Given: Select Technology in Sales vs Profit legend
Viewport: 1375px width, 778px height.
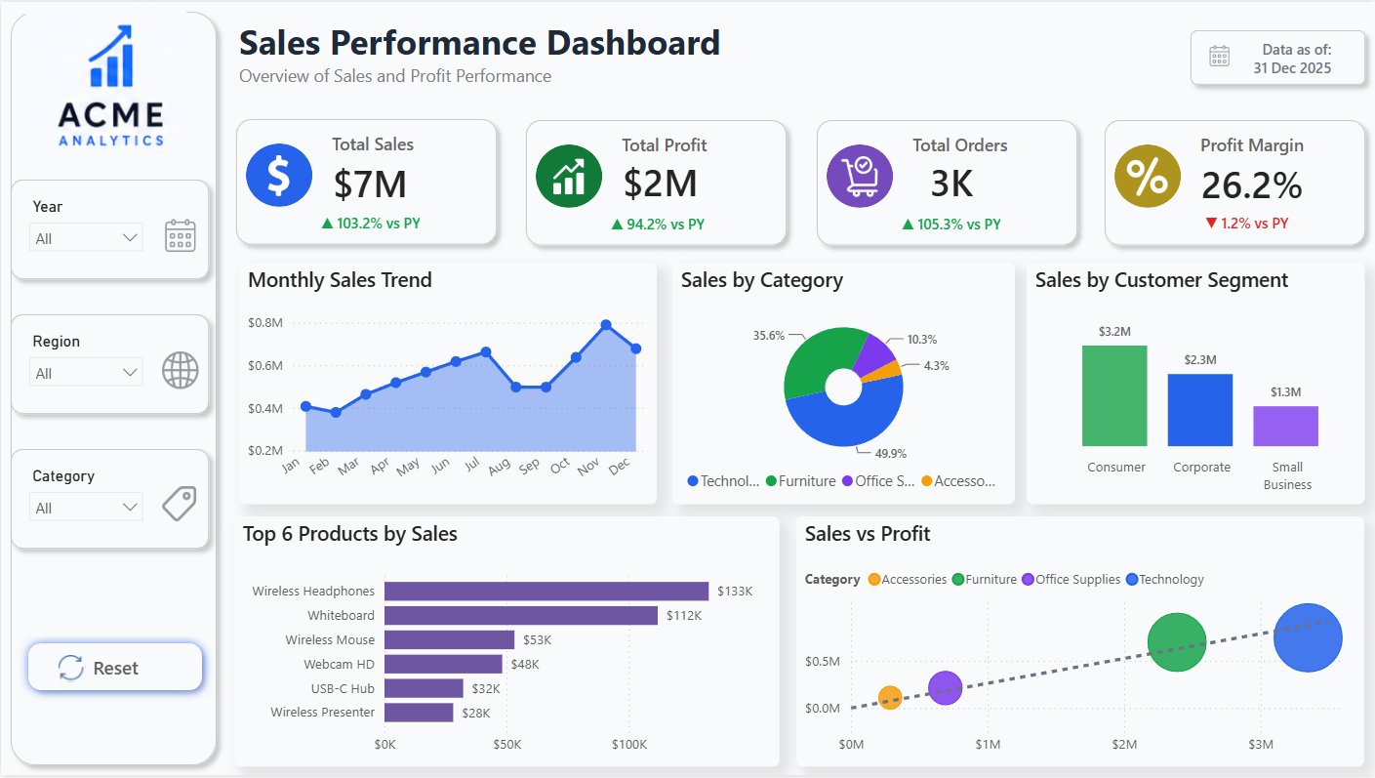Looking at the screenshot, I should click(1165, 579).
